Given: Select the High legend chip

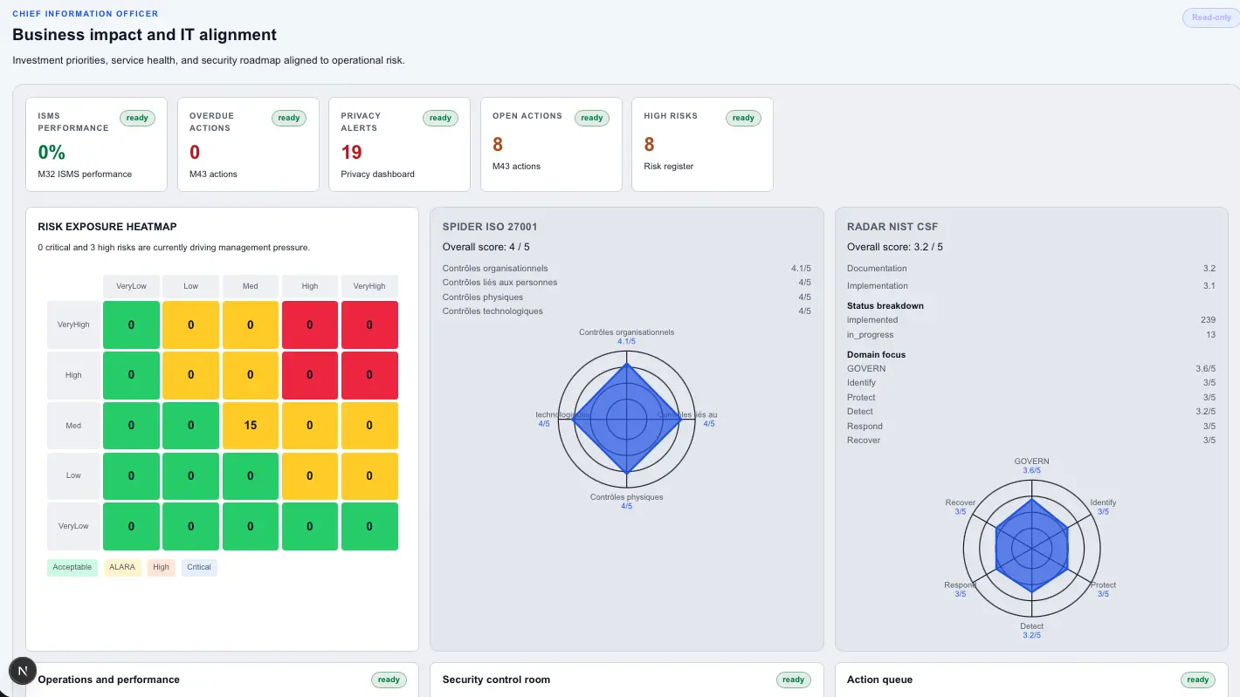Looking at the screenshot, I should [161, 567].
